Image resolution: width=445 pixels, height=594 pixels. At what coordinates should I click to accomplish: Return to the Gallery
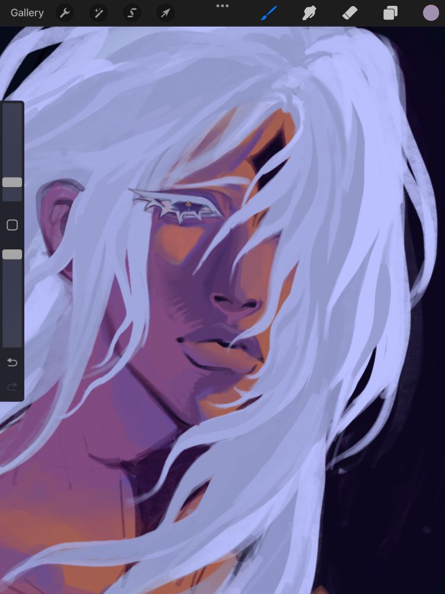tap(27, 13)
